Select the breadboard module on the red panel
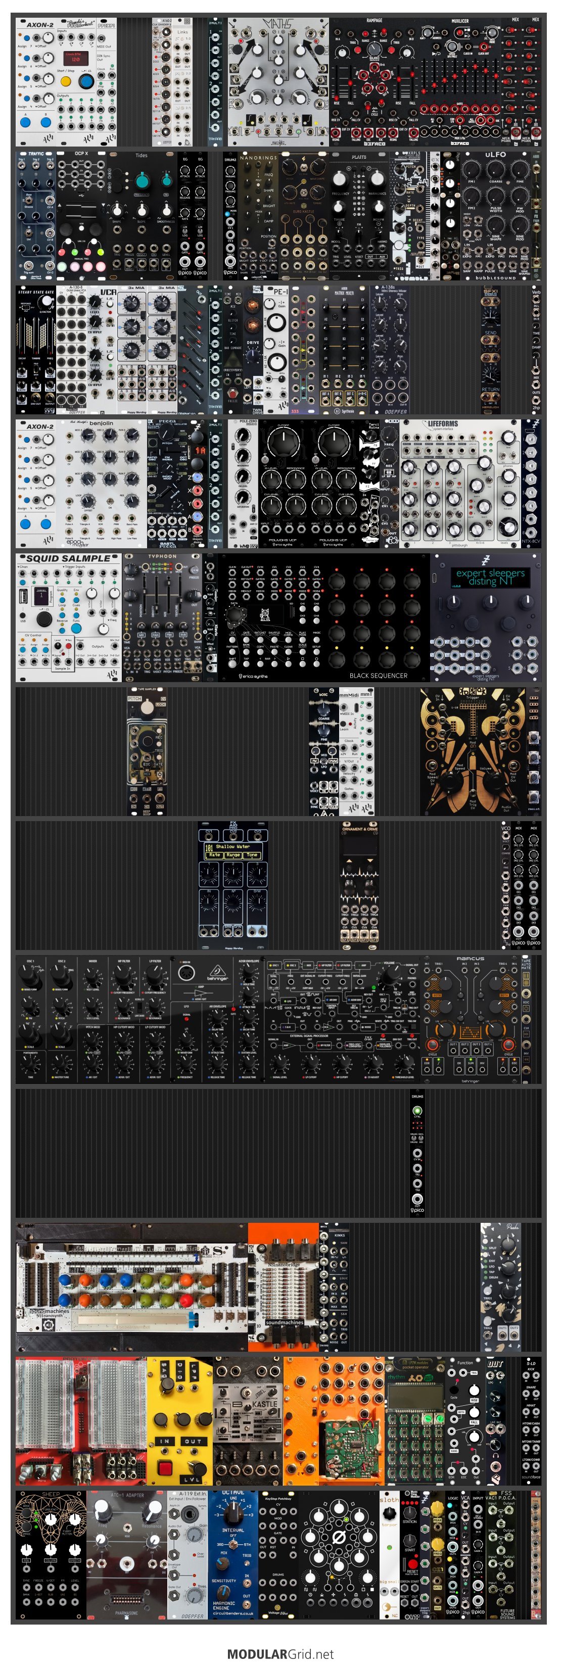Image resolution: width=562 pixels, height=1665 pixels. [x=81, y=1420]
